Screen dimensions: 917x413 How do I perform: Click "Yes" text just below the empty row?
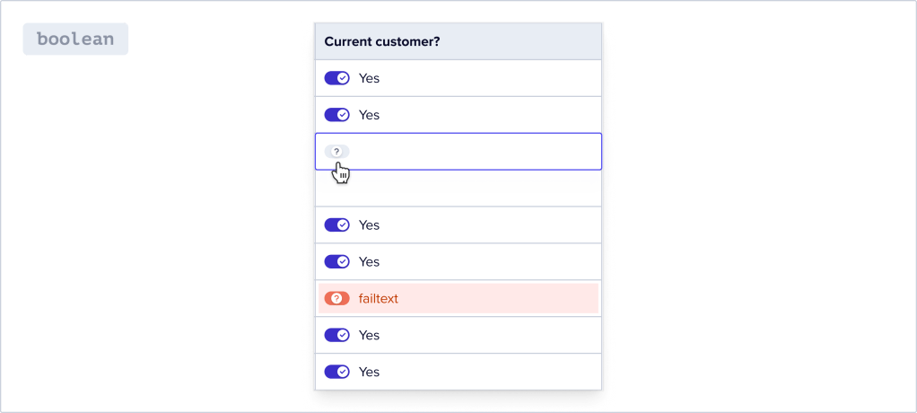pyautogui.click(x=369, y=225)
